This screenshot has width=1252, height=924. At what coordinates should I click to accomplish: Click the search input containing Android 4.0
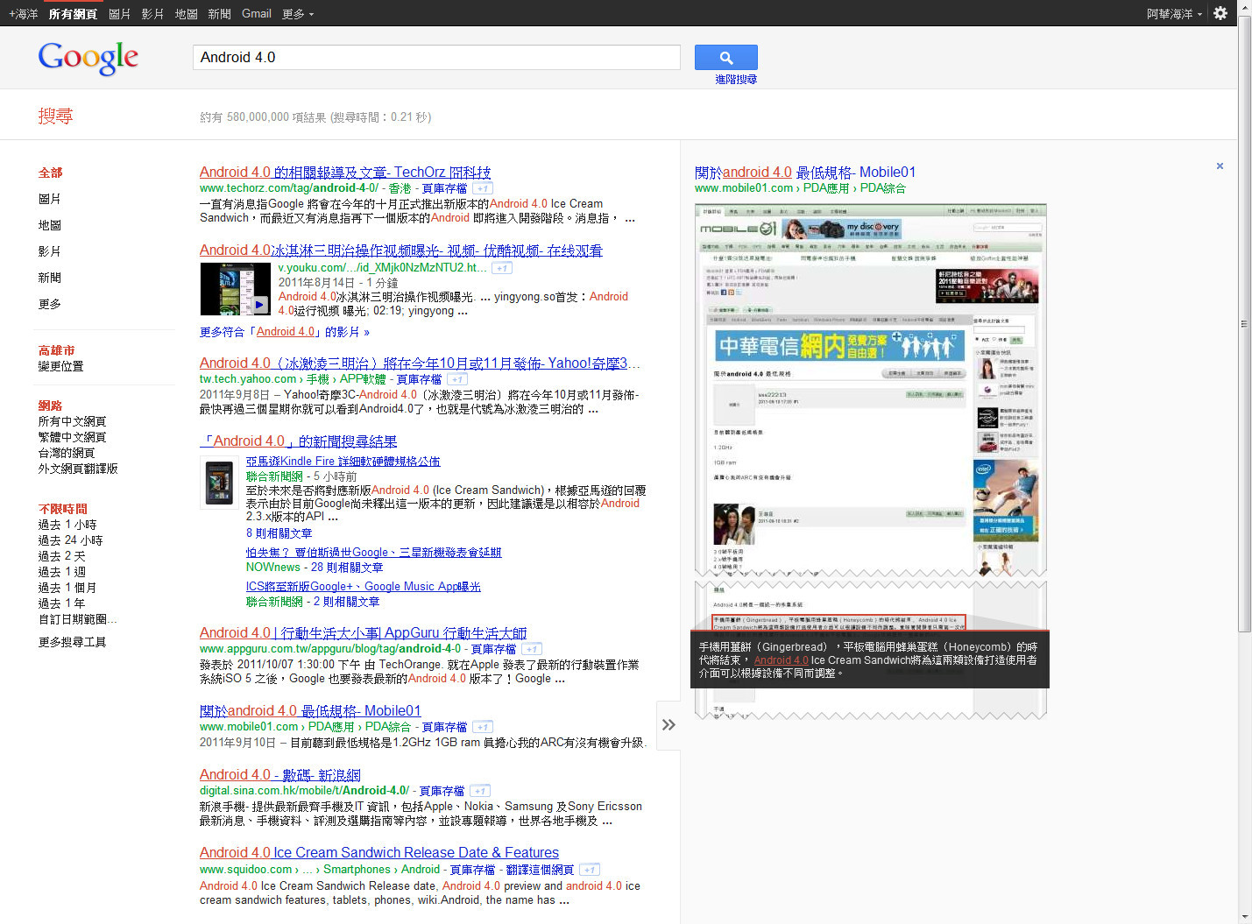pyautogui.click(x=436, y=58)
